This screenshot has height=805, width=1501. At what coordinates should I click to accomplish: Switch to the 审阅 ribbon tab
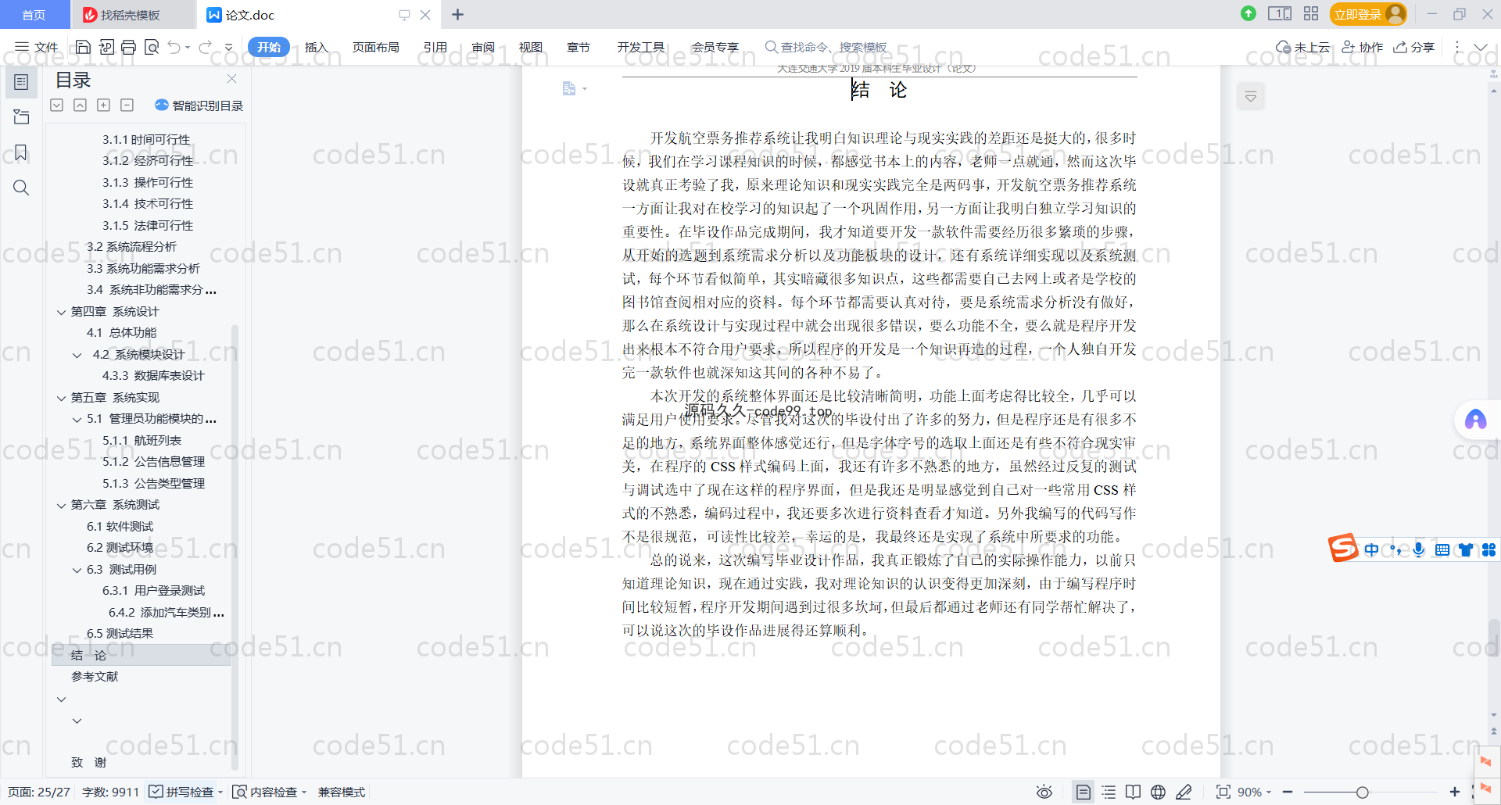[482, 47]
